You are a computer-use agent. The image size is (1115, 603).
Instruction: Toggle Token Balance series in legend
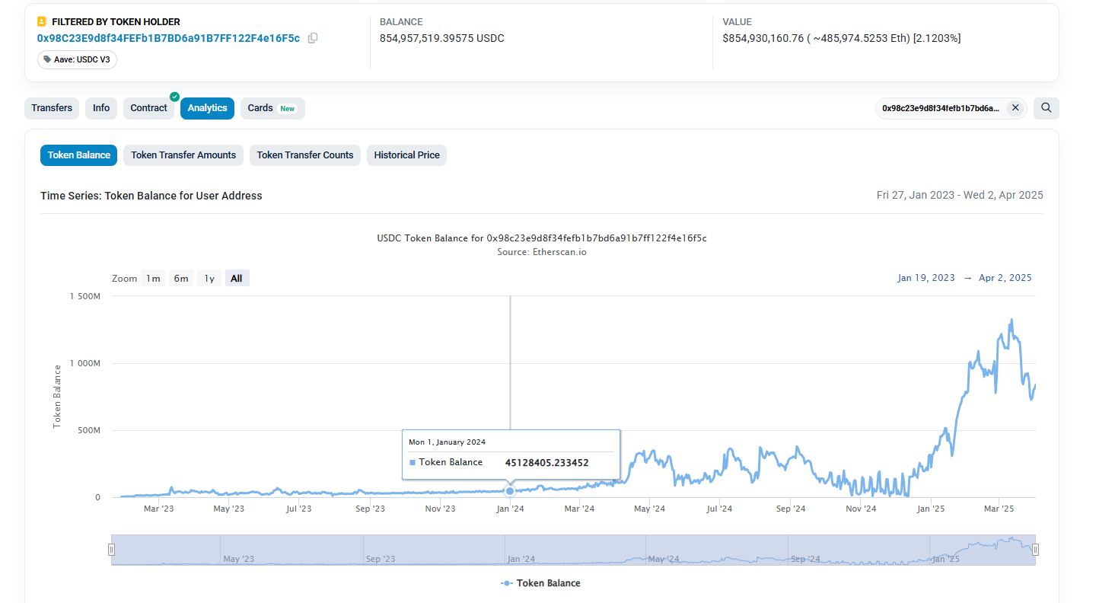pyautogui.click(x=540, y=583)
